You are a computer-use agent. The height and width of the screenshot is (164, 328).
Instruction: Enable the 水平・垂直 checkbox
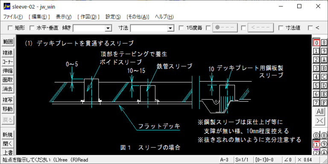pos(32,28)
